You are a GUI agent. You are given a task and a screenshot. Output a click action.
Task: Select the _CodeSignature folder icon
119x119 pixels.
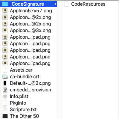click(5, 4)
